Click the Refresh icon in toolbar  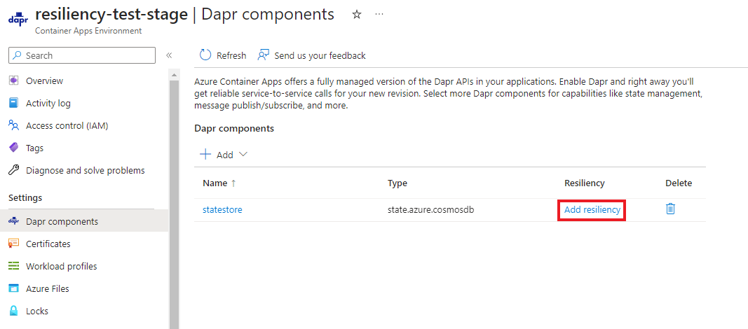click(205, 55)
